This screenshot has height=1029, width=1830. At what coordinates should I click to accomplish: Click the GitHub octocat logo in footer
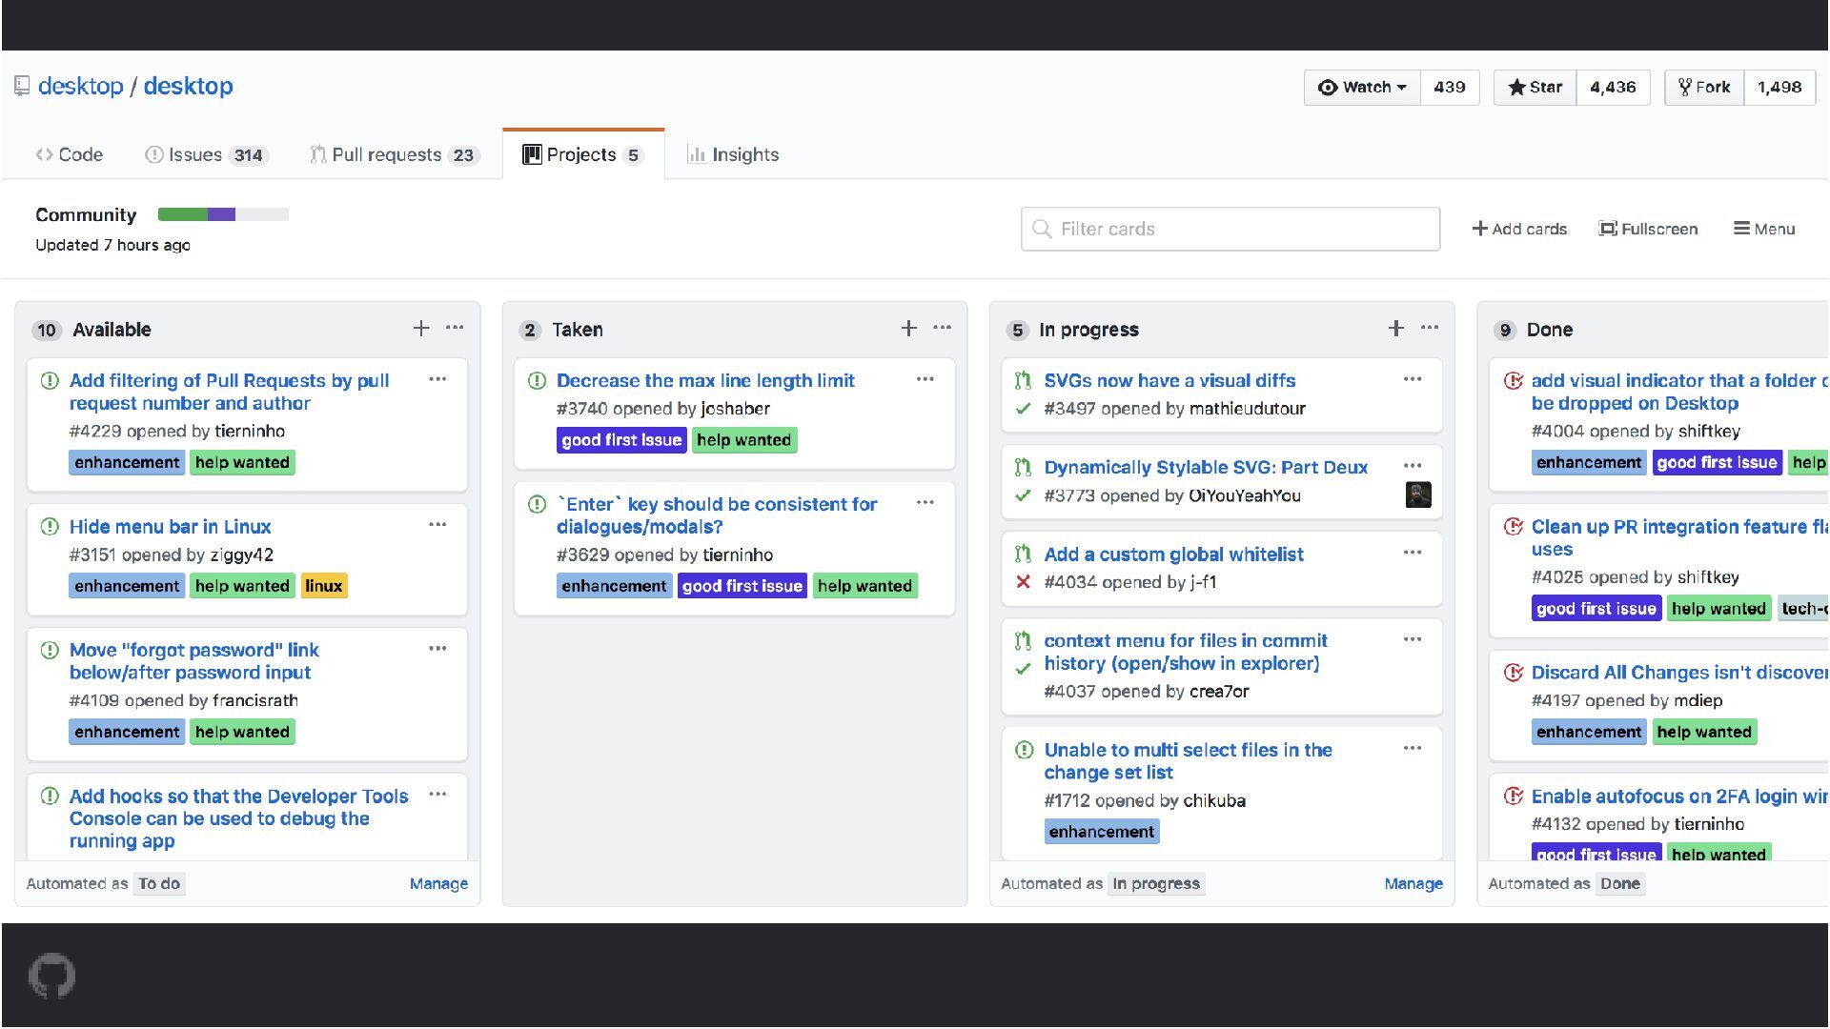click(51, 976)
